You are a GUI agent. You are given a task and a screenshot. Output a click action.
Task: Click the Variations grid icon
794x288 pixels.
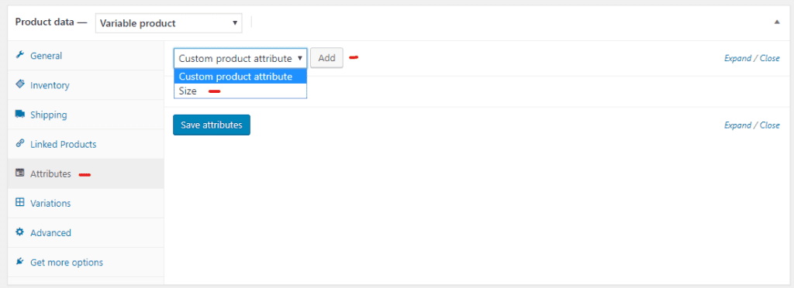(19, 203)
